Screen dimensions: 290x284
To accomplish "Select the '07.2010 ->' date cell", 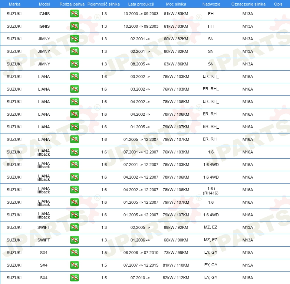I will (140, 278).
